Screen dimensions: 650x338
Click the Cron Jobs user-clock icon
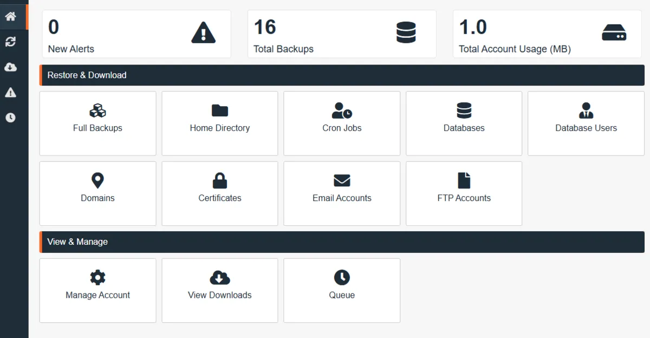point(342,110)
